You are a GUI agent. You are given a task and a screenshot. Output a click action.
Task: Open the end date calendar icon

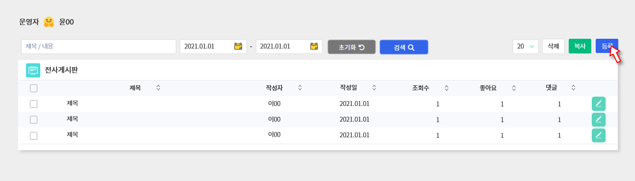click(x=314, y=47)
